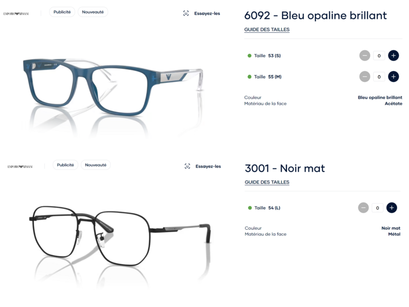Open Guide des tailles for Noir mat
Screen dimensions: 409x307
click(267, 182)
